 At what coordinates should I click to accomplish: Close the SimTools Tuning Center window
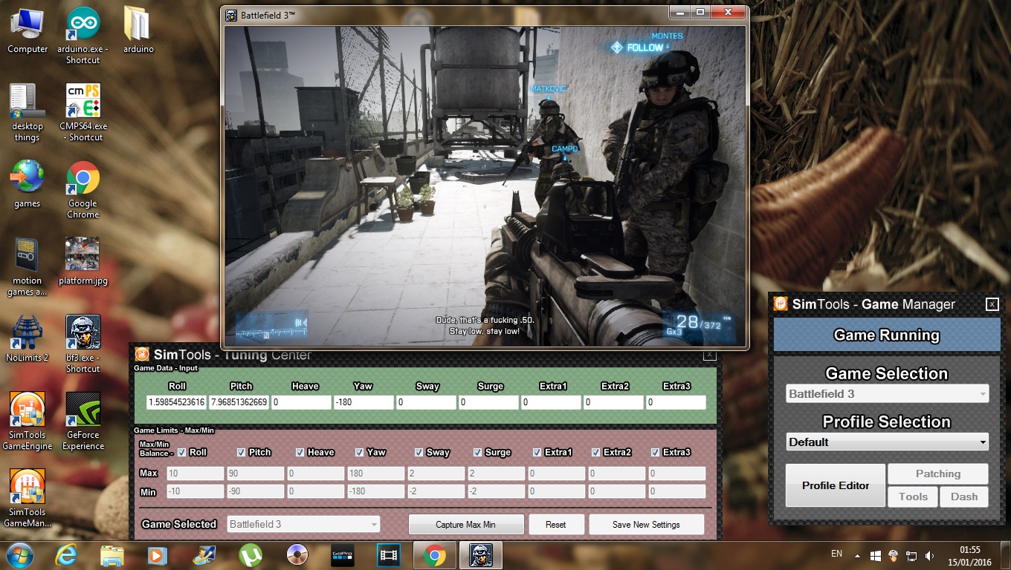tap(710, 356)
